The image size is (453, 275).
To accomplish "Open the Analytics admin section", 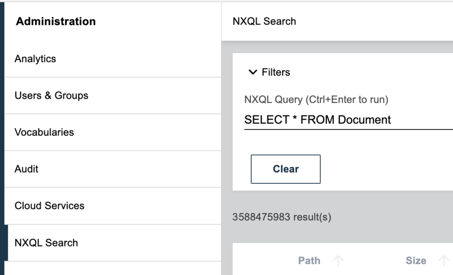I will pyautogui.click(x=113, y=59).
